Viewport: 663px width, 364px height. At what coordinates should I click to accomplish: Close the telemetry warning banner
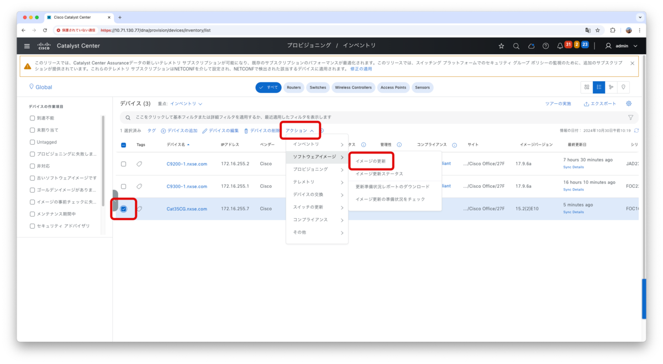(633, 63)
